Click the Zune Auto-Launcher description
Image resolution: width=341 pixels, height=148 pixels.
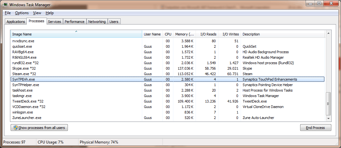[x=258, y=118]
